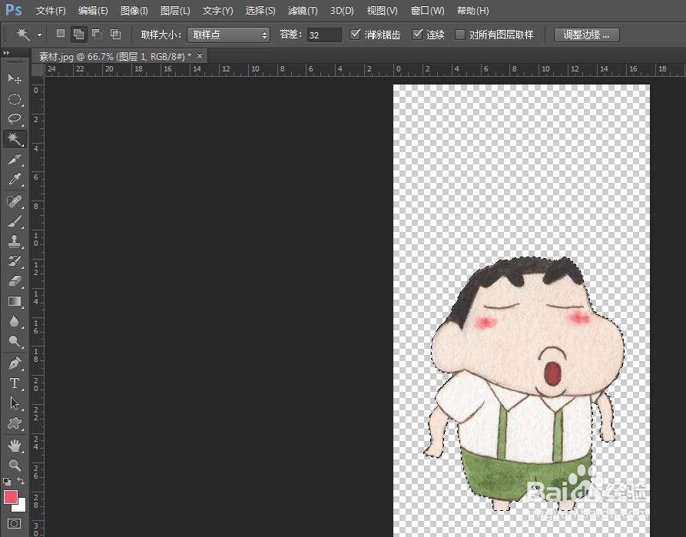Select the Dodge tool
This screenshot has height=537, width=686.
click(x=15, y=341)
